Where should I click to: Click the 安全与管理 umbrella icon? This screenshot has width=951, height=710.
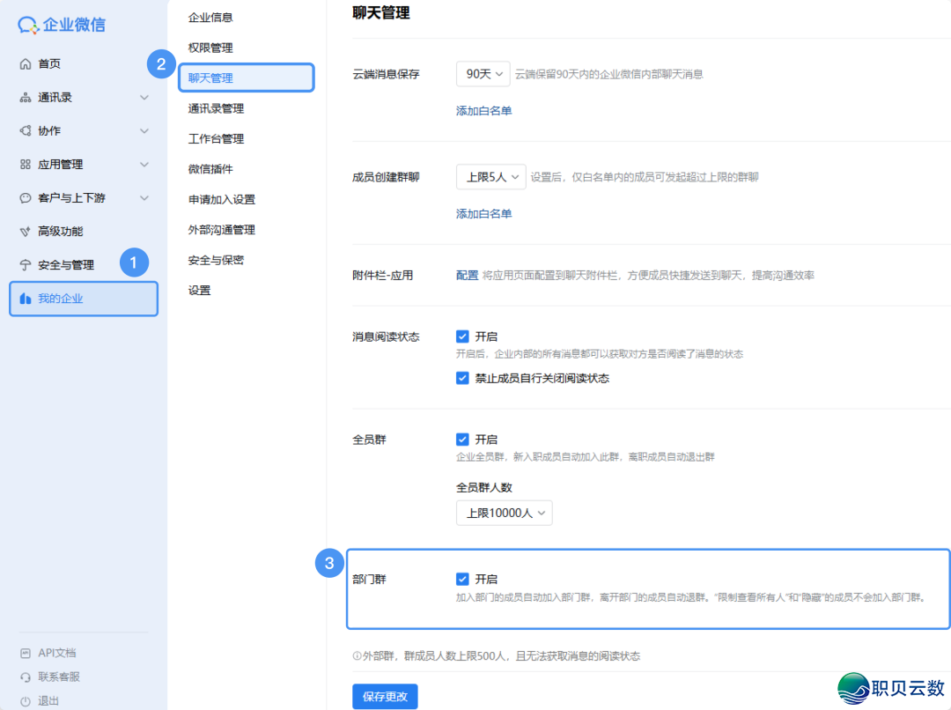click(25, 265)
